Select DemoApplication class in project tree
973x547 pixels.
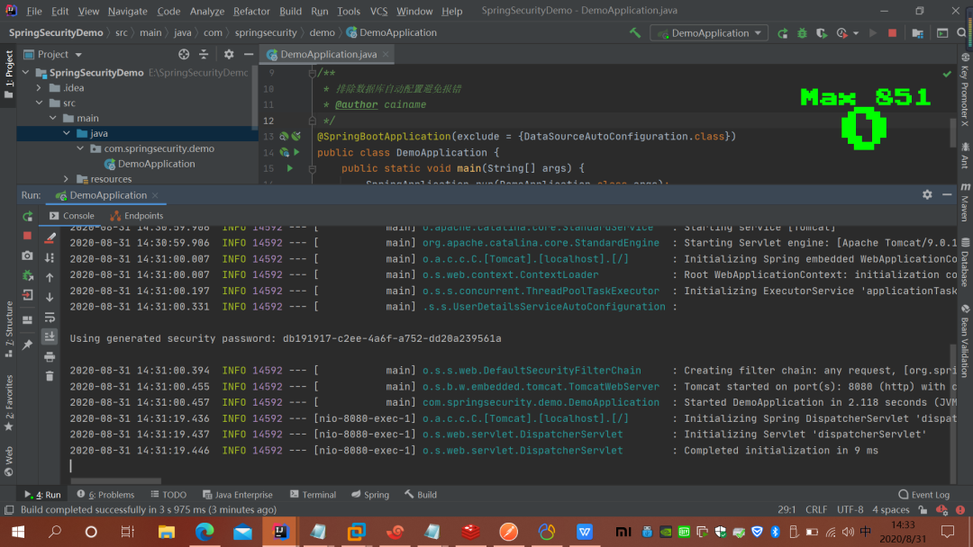pos(150,164)
